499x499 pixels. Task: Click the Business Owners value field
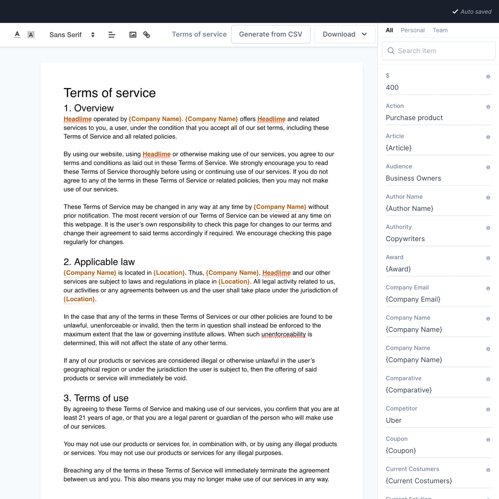[x=438, y=178]
